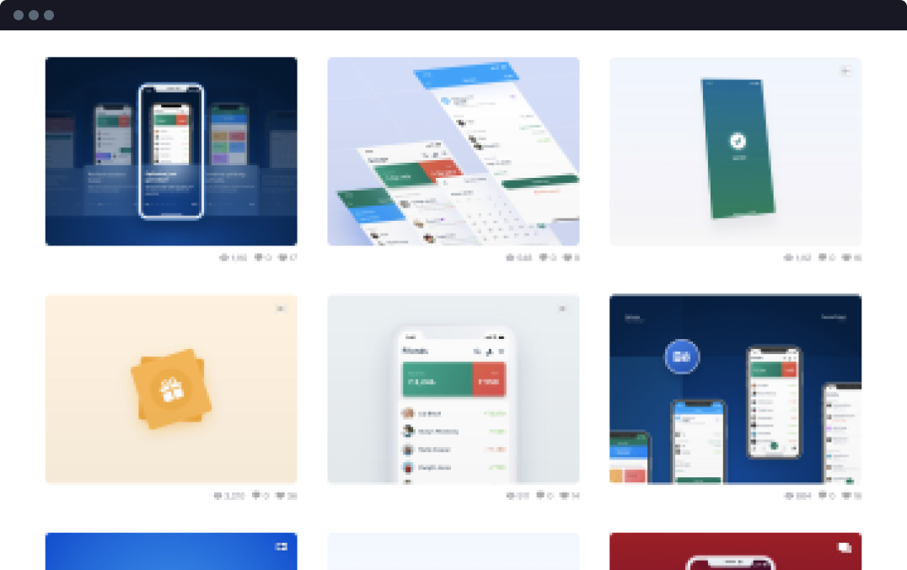
Task: Like the green splash-screen phone shot
Action: coord(845,257)
